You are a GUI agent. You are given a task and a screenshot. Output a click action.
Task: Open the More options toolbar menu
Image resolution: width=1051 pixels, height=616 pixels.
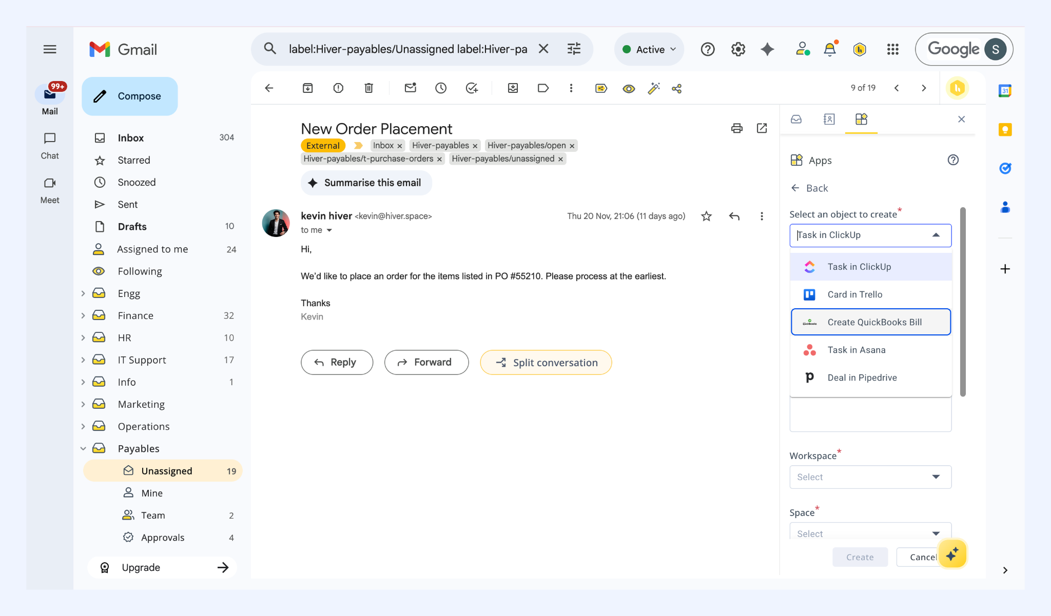point(571,88)
